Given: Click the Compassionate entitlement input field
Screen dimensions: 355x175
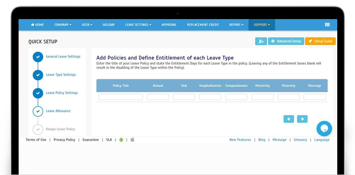Looking at the screenshot, I should tap(237, 97).
